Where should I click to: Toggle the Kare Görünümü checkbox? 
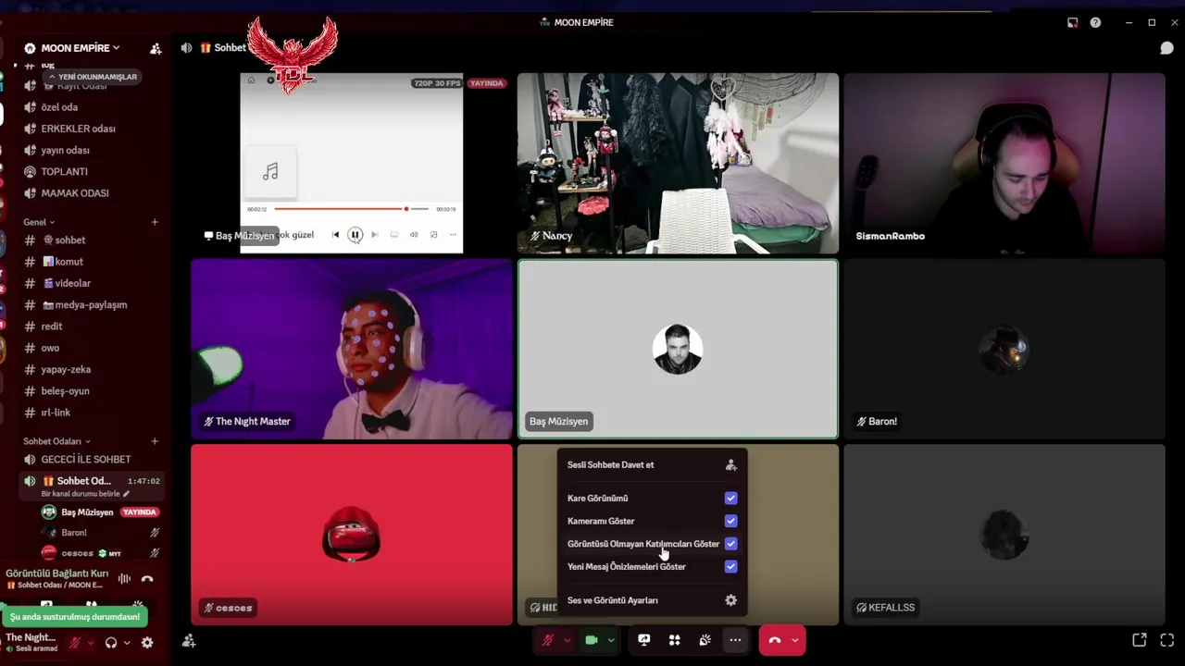(730, 499)
